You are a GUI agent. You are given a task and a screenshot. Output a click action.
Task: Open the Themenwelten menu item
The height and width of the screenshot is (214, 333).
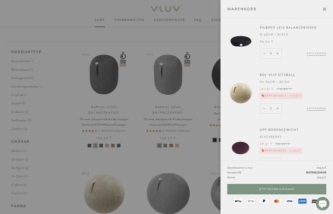point(129,20)
